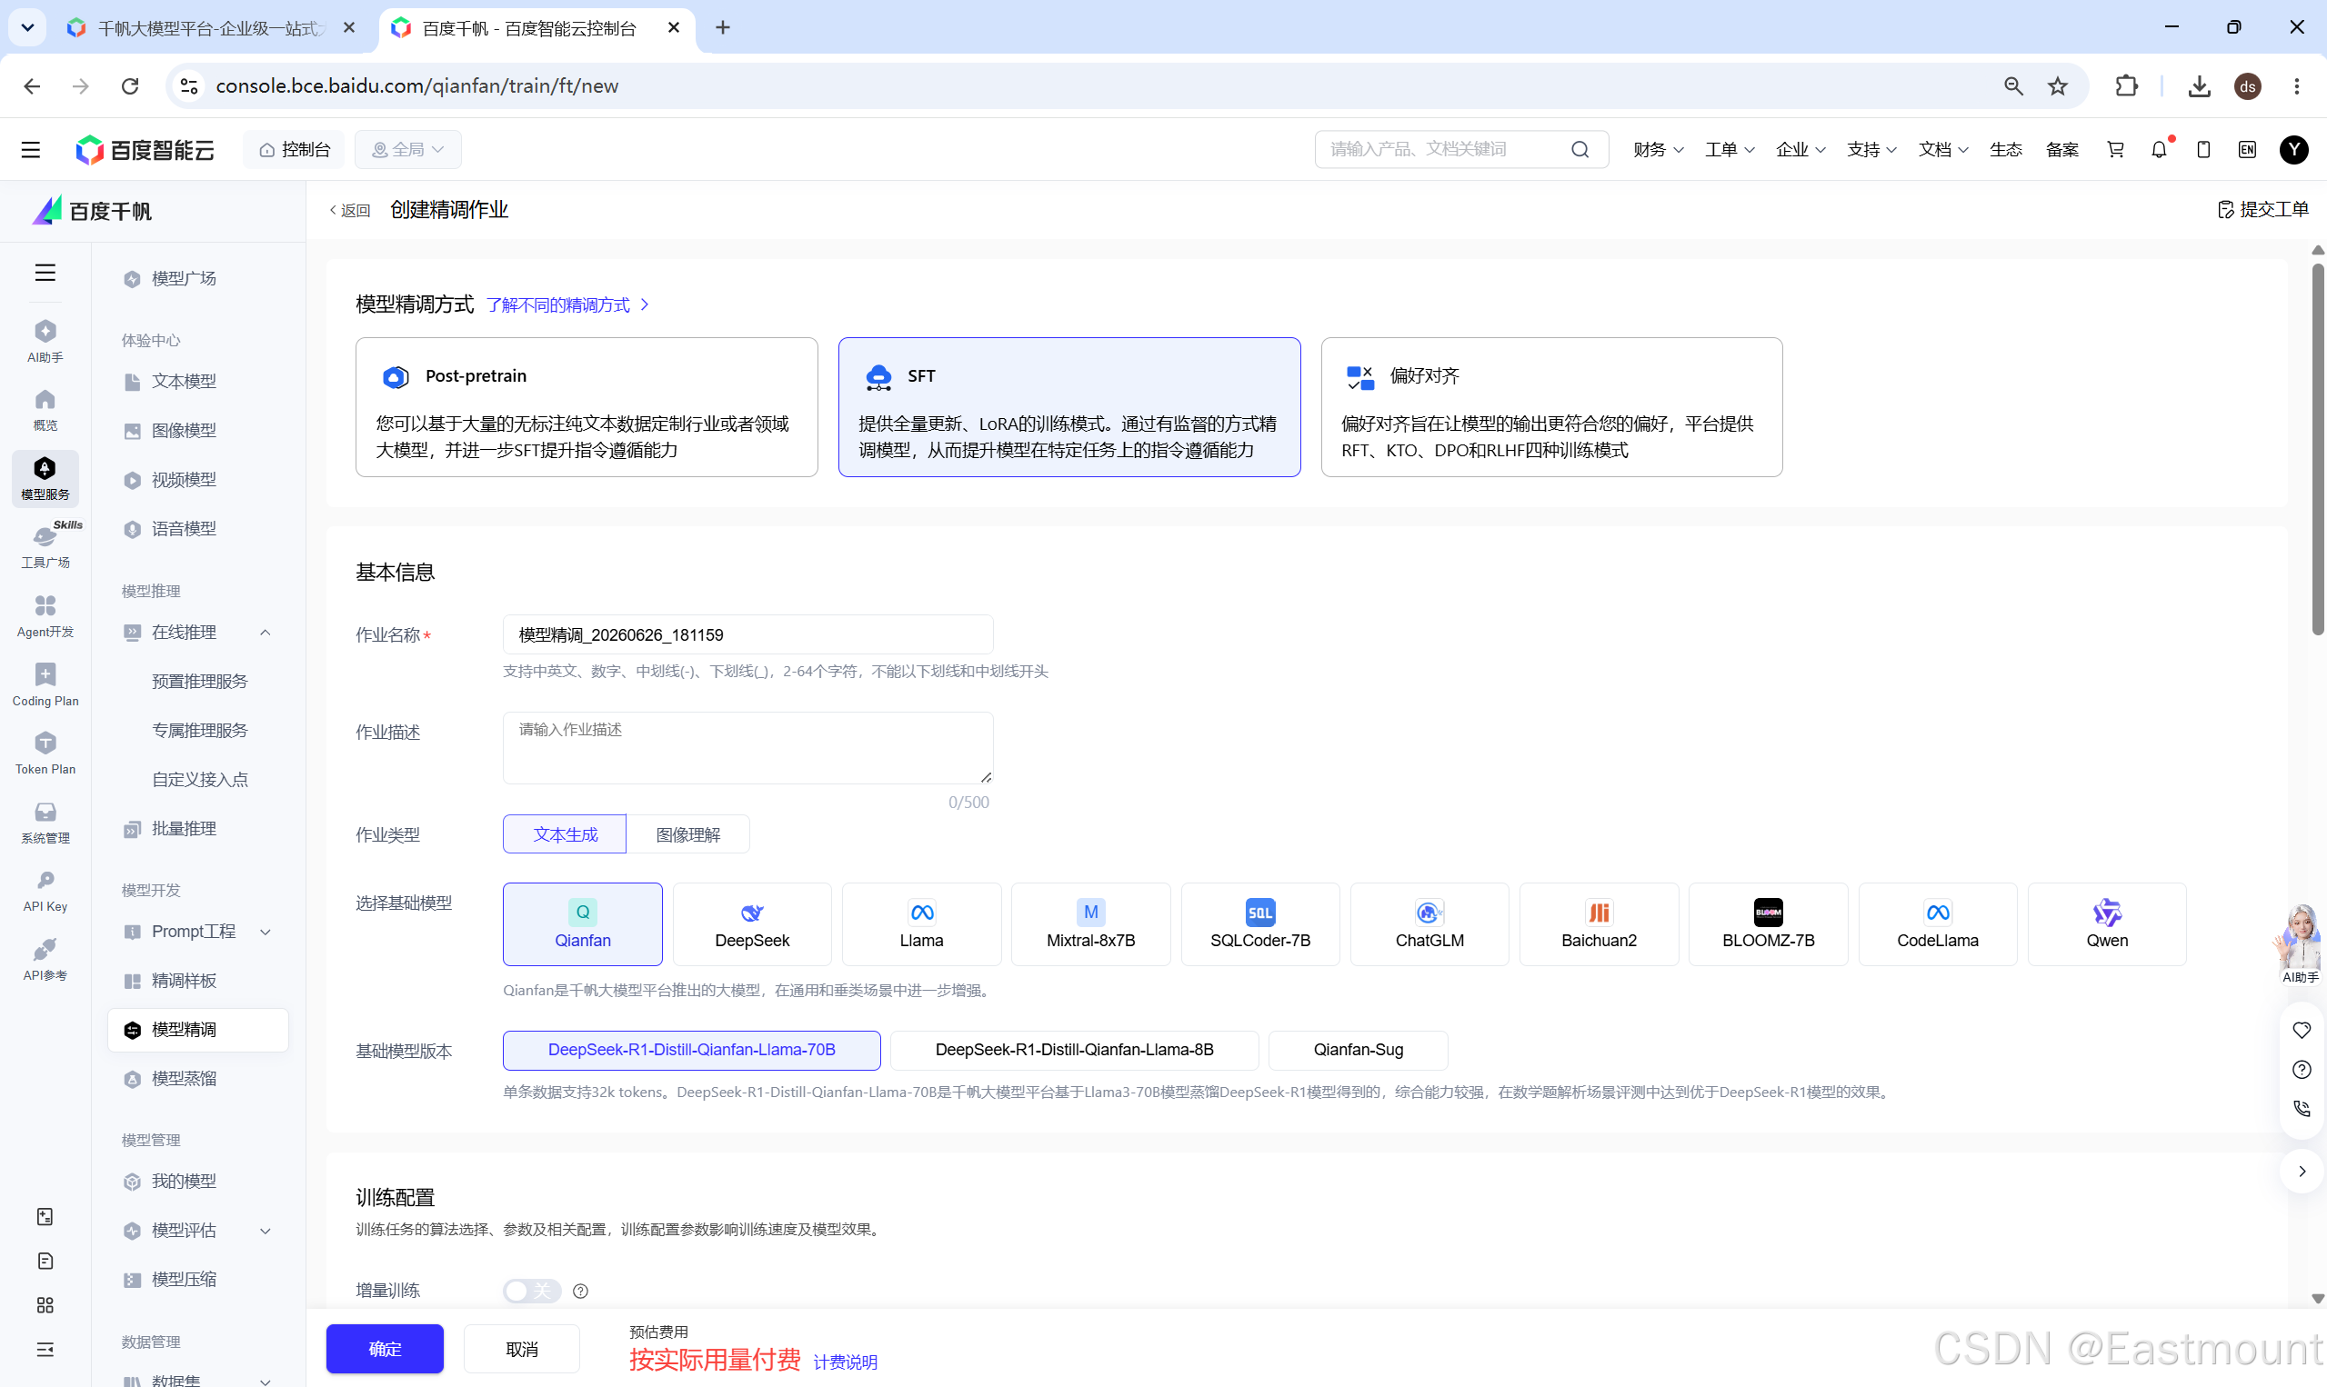
Task: Open the Y user avatar menu
Action: [2293, 150]
